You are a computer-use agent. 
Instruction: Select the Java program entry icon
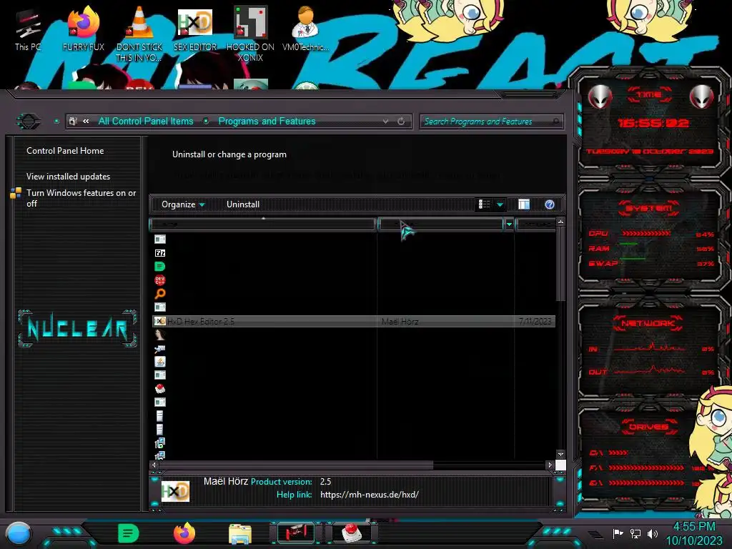tap(159, 361)
